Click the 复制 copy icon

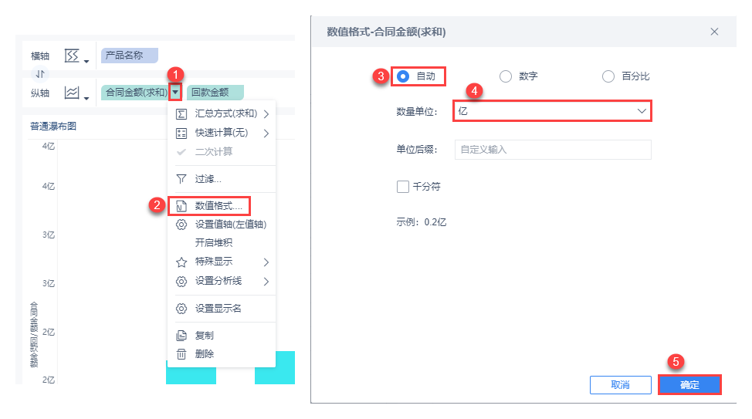pyautogui.click(x=181, y=336)
